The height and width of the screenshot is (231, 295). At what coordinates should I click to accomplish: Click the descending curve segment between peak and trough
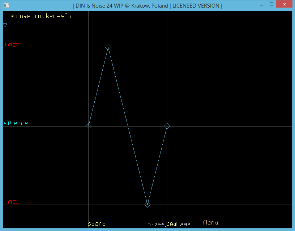[128, 126]
